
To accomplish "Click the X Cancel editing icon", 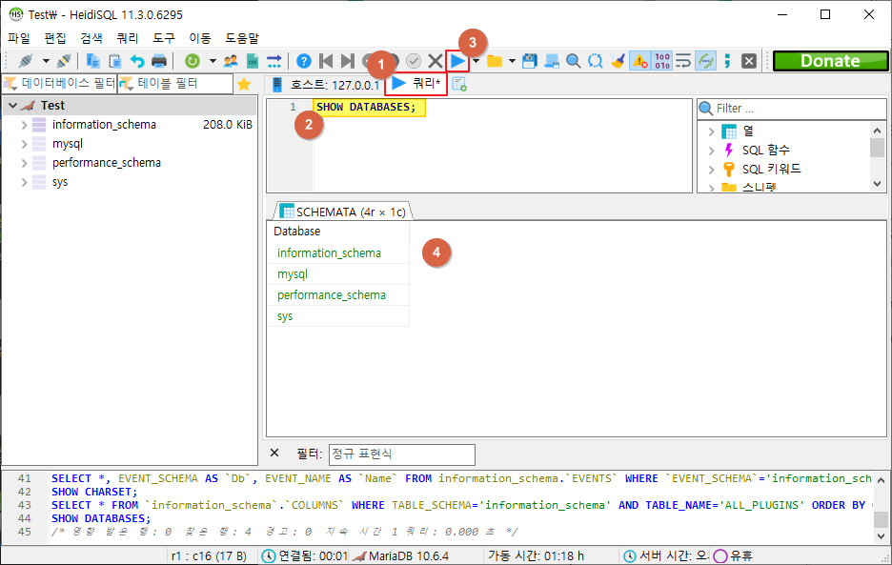I will pos(436,61).
